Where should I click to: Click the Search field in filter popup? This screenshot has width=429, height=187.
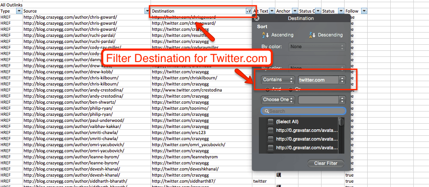point(303,111)
